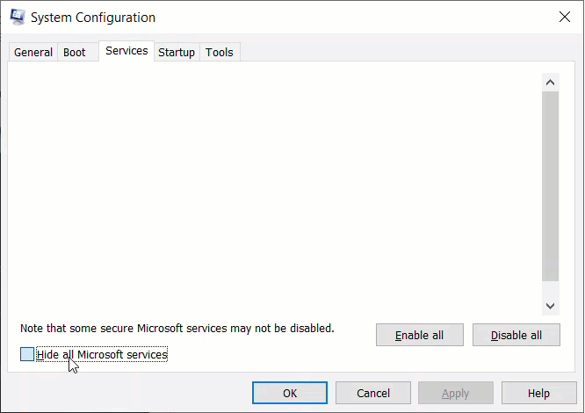Click the greyed-out Apply button
Viewport: 585px width, 413px height.
pos(456,393)
